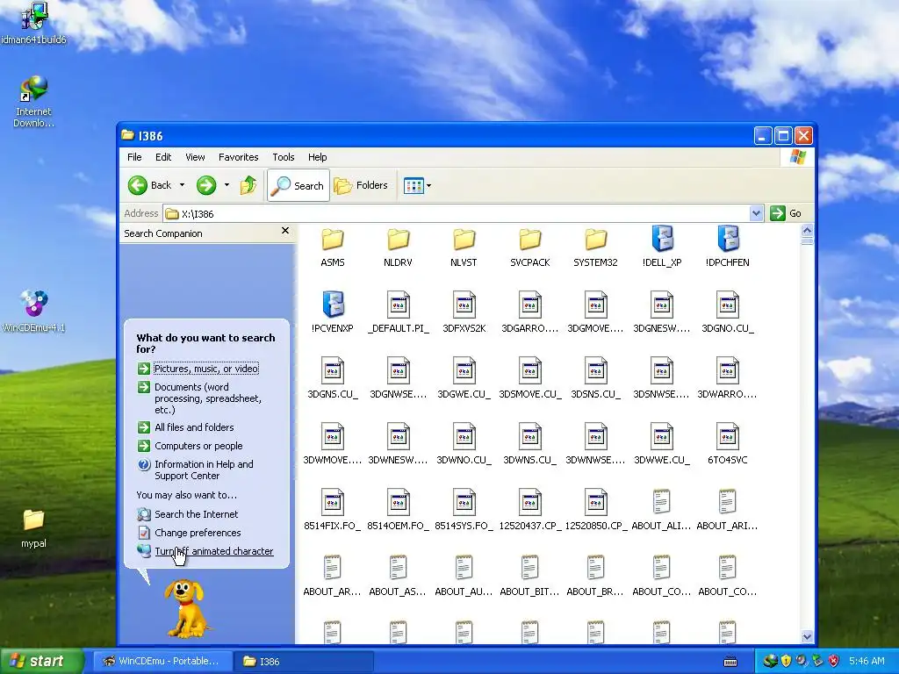The height and width of the screenshot is (674, 899).
Task: Open the Help menu
Action: click(x=317, y=157)
